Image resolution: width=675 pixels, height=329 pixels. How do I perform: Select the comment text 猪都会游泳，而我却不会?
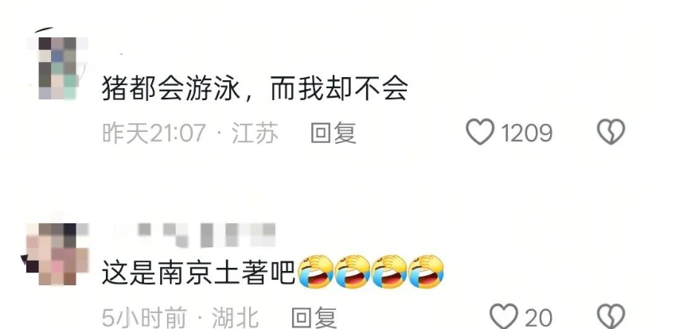tap(255, 90)
